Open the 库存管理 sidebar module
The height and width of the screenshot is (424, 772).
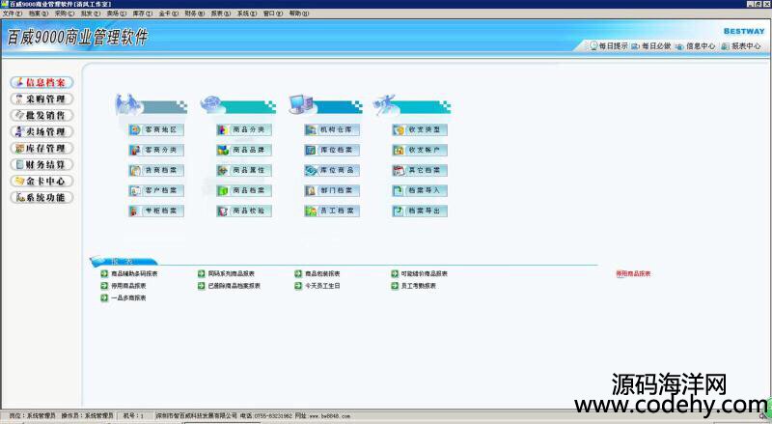click(41, 148)
